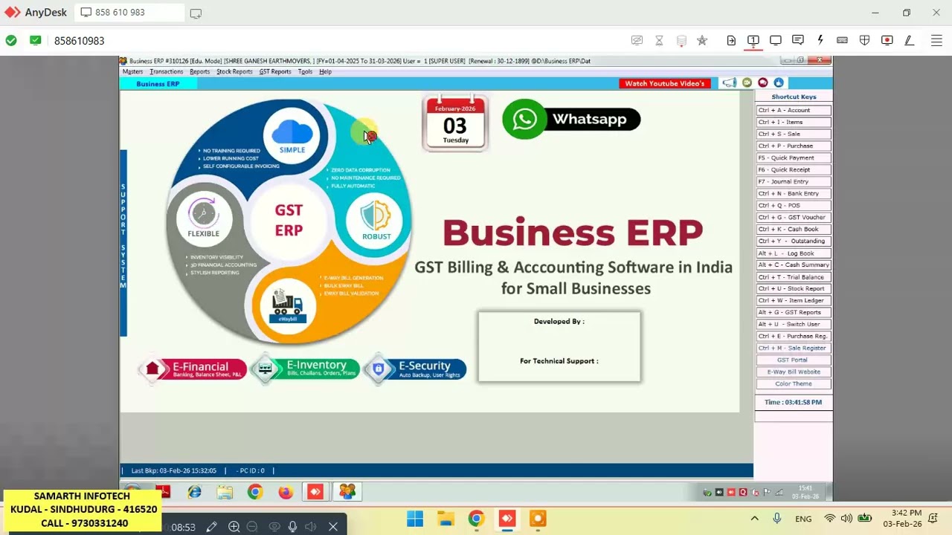Open the AnyDesk whiteboard pen icon
Screen dimensions: 952x535
click(x=909, y=40)
